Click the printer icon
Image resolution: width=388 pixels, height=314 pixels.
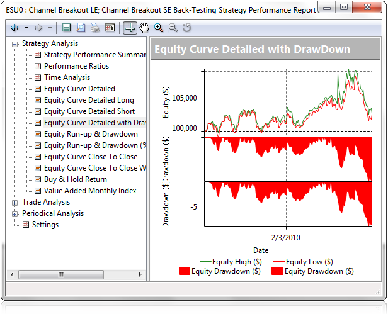95,28
